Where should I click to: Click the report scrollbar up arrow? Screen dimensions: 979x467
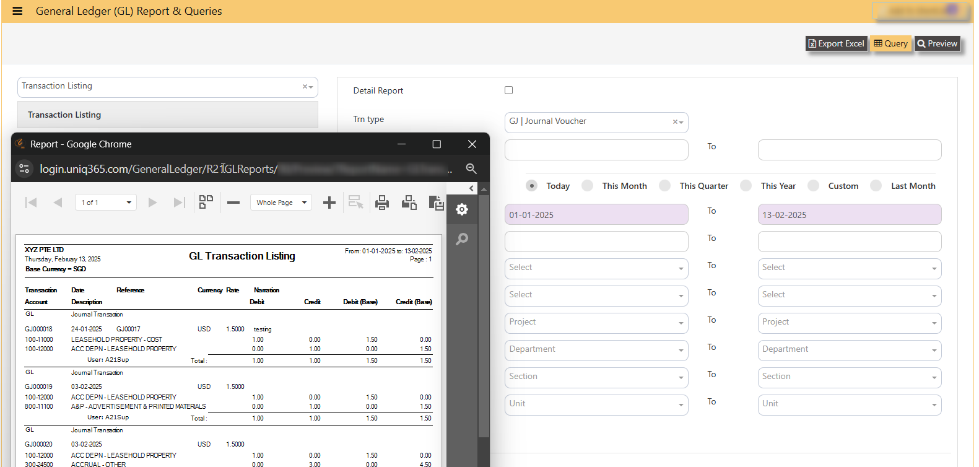[x=484, y=189]
